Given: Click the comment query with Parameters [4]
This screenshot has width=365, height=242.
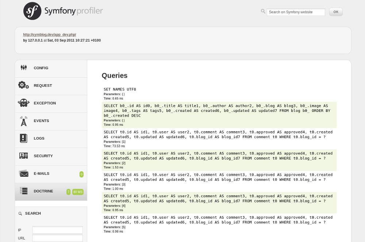Looking at the screenshot, I should (x=218, y=199).
